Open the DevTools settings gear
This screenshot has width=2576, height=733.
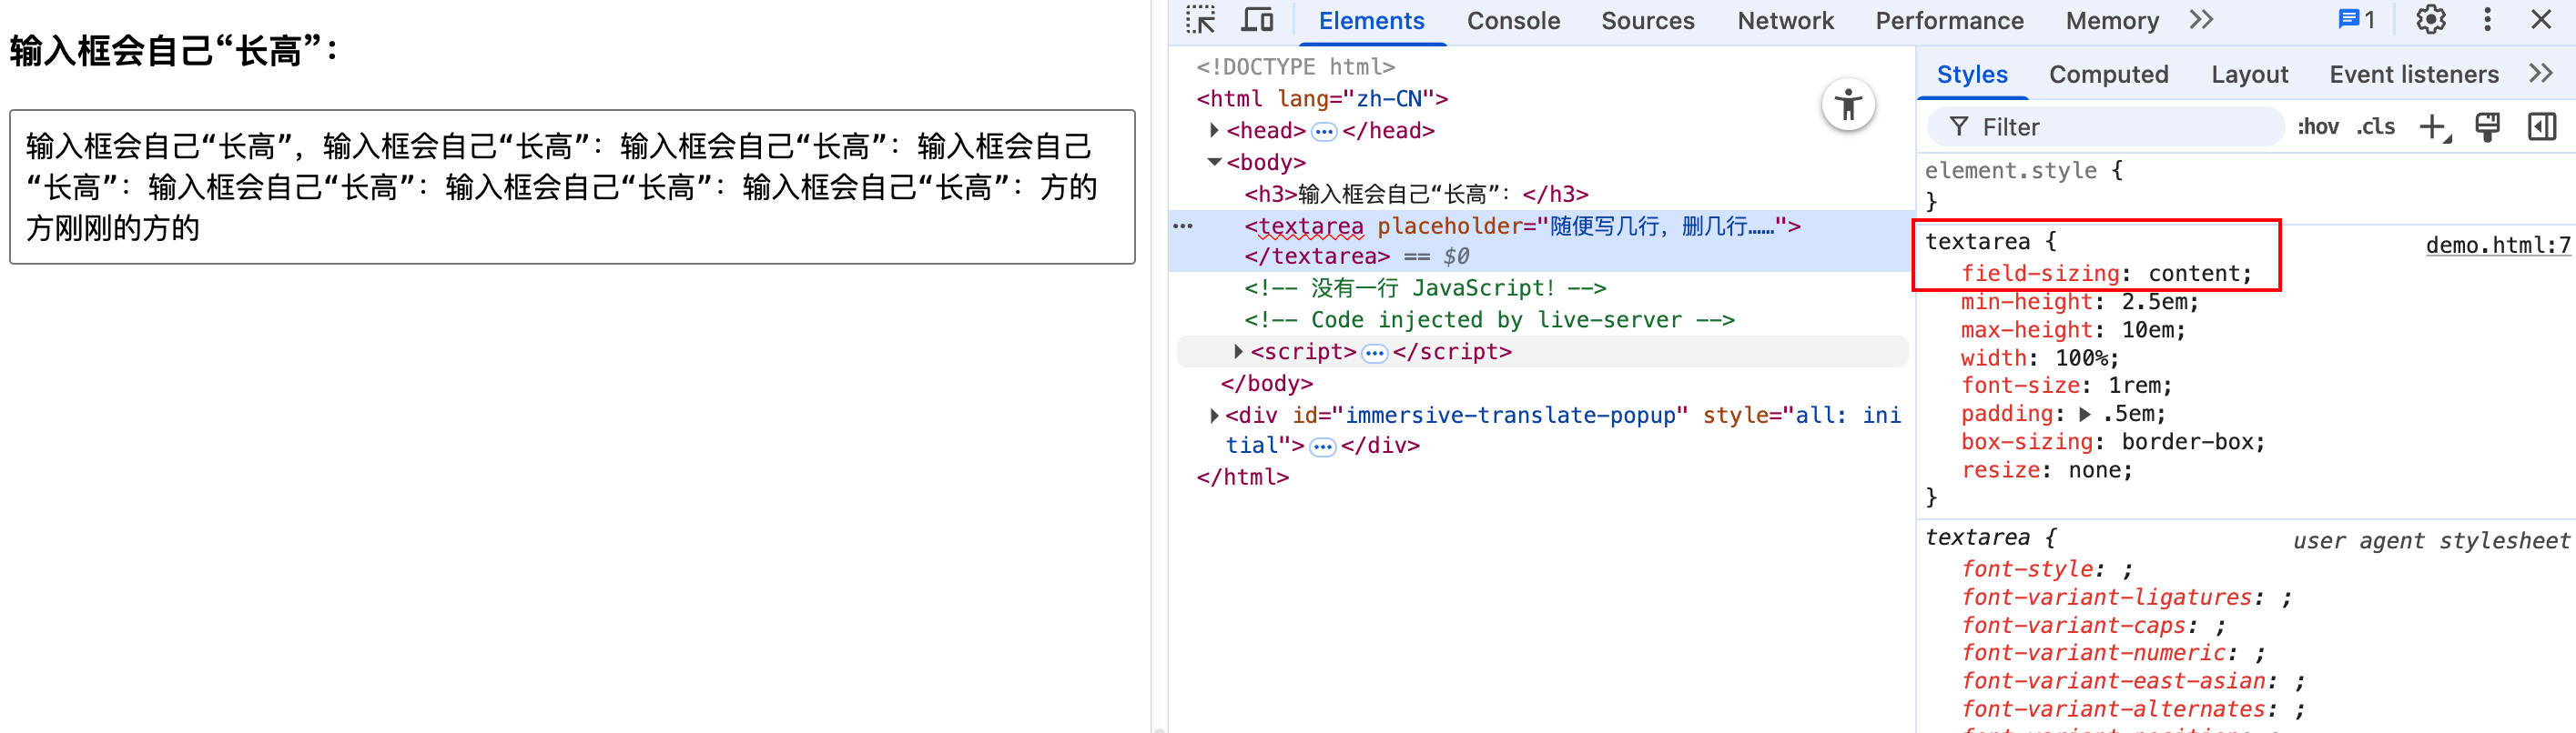tap(2431, 20)
